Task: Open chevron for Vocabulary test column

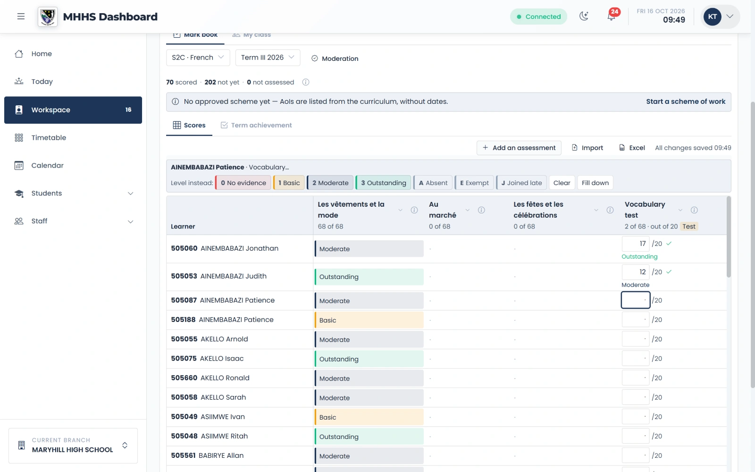Action: [680, 210]
